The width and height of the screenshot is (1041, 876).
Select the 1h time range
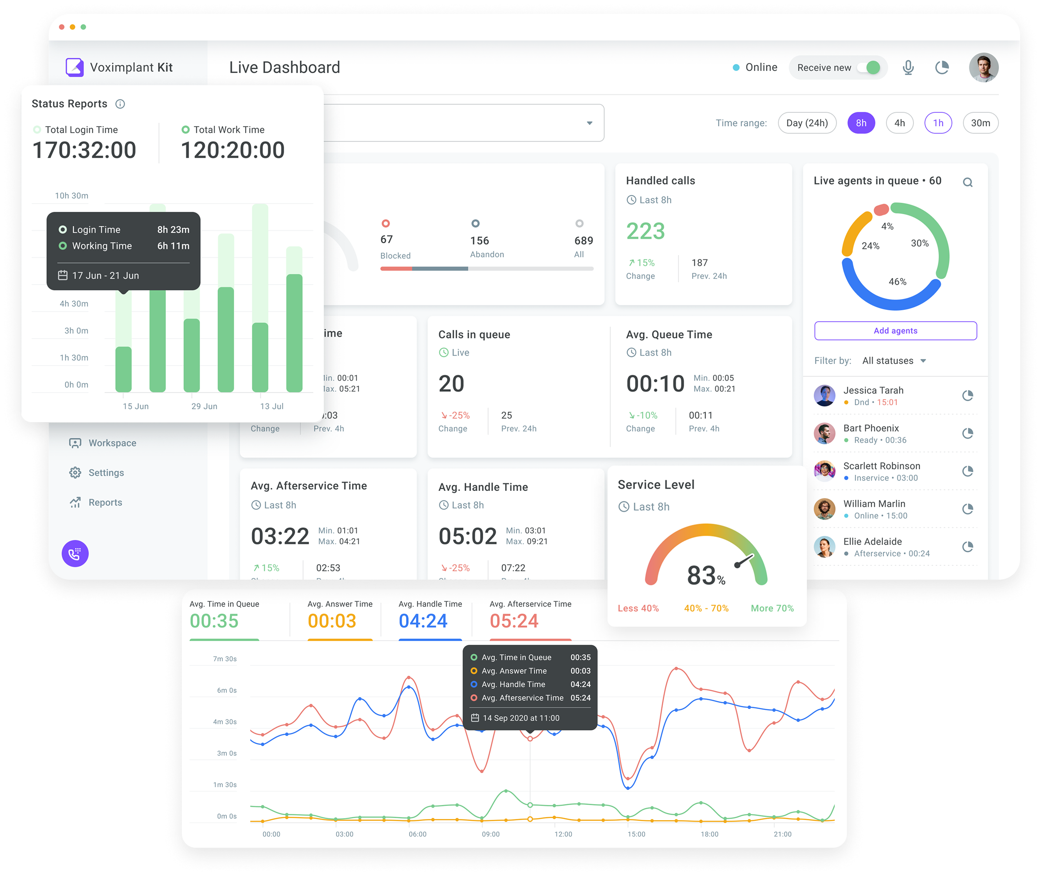(x=938, y=123)
